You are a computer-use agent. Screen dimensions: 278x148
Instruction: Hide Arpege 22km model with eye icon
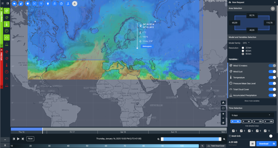(x=1, y=8)
